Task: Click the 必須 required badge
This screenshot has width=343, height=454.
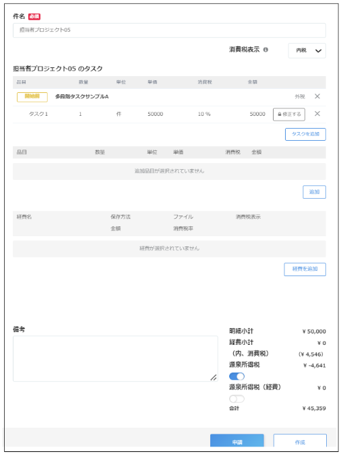Action: [x=34, y=17]
